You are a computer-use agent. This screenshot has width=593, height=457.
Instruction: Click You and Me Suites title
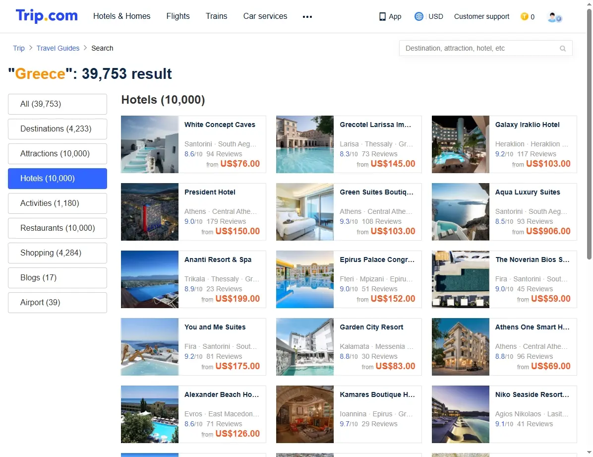(x=215, y=327)
